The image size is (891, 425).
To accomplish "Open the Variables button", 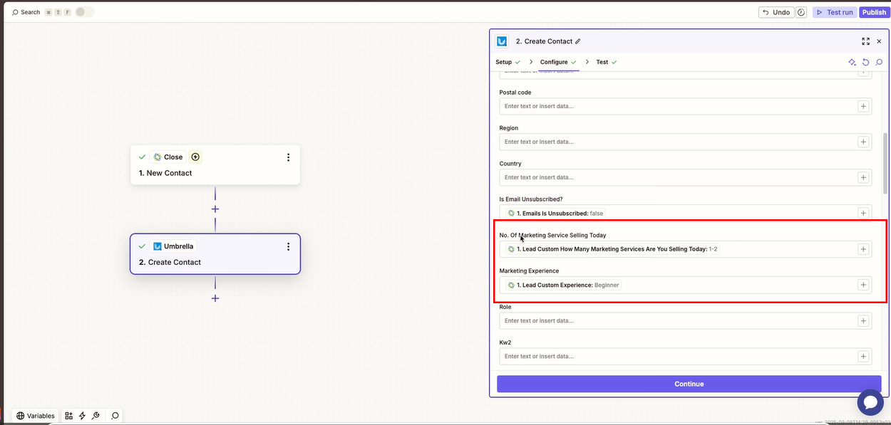I will click(36, 416).
